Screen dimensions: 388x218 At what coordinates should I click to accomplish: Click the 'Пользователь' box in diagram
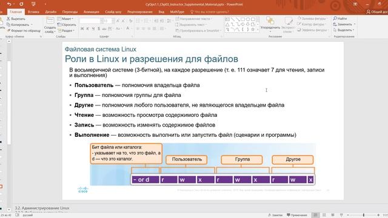coord(187,159)
